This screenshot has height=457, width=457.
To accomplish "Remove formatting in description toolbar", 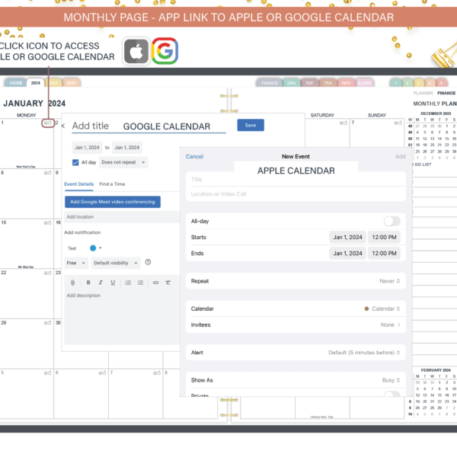I will tap(168, 283).
